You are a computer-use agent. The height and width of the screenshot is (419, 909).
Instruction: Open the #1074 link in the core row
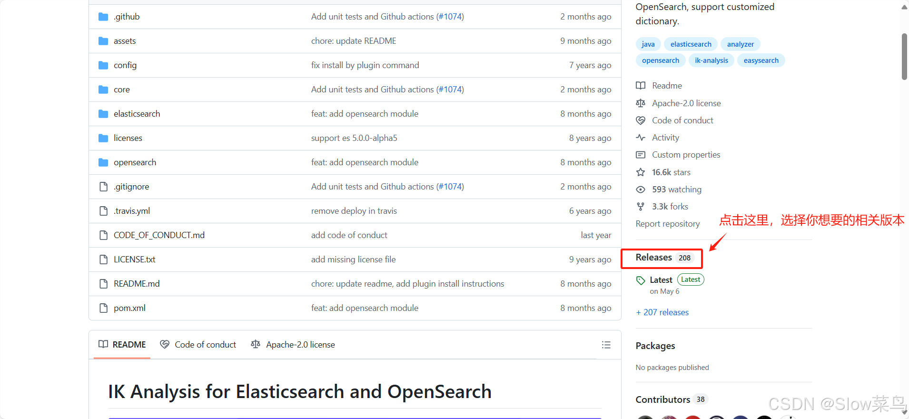click(450, 90)
